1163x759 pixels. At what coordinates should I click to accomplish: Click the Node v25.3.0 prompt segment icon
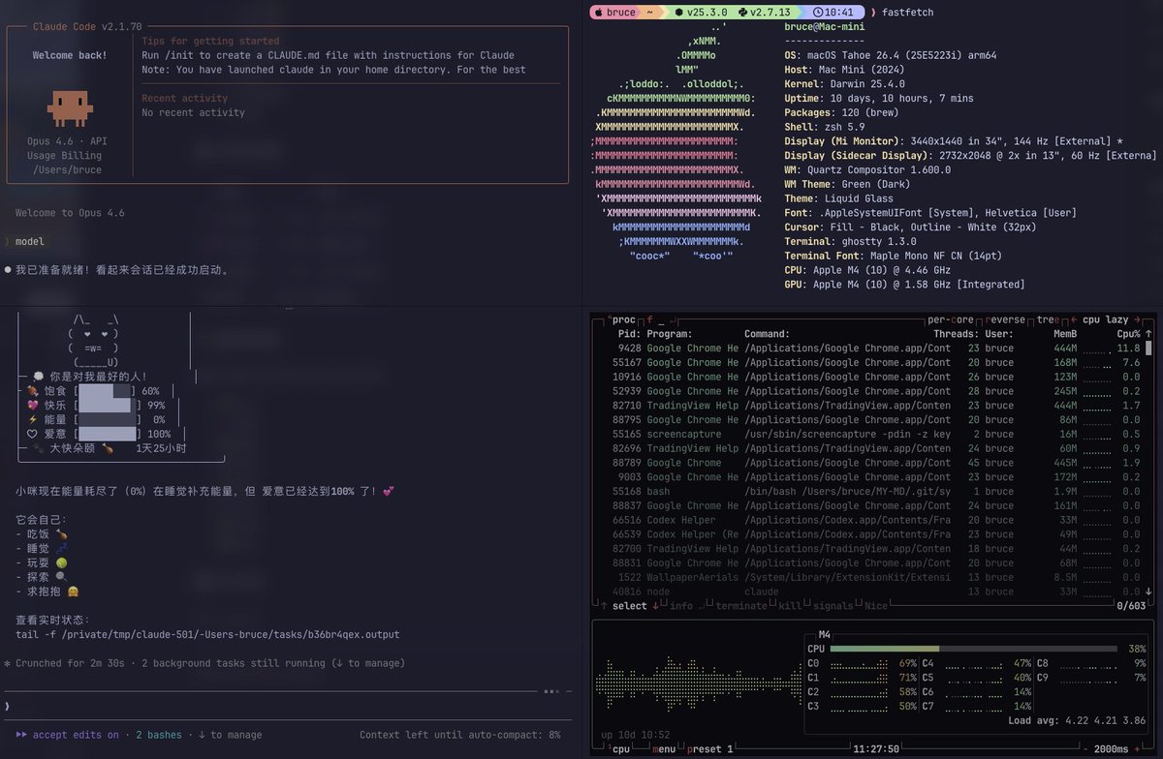point(678,12)
